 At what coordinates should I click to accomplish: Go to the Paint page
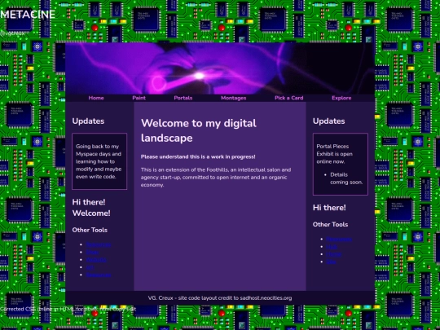(139, 98)
